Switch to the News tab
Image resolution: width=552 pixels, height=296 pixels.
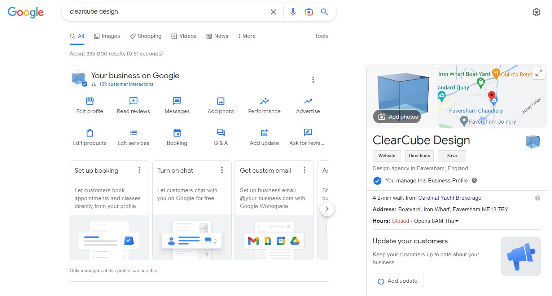pos(217,36)
